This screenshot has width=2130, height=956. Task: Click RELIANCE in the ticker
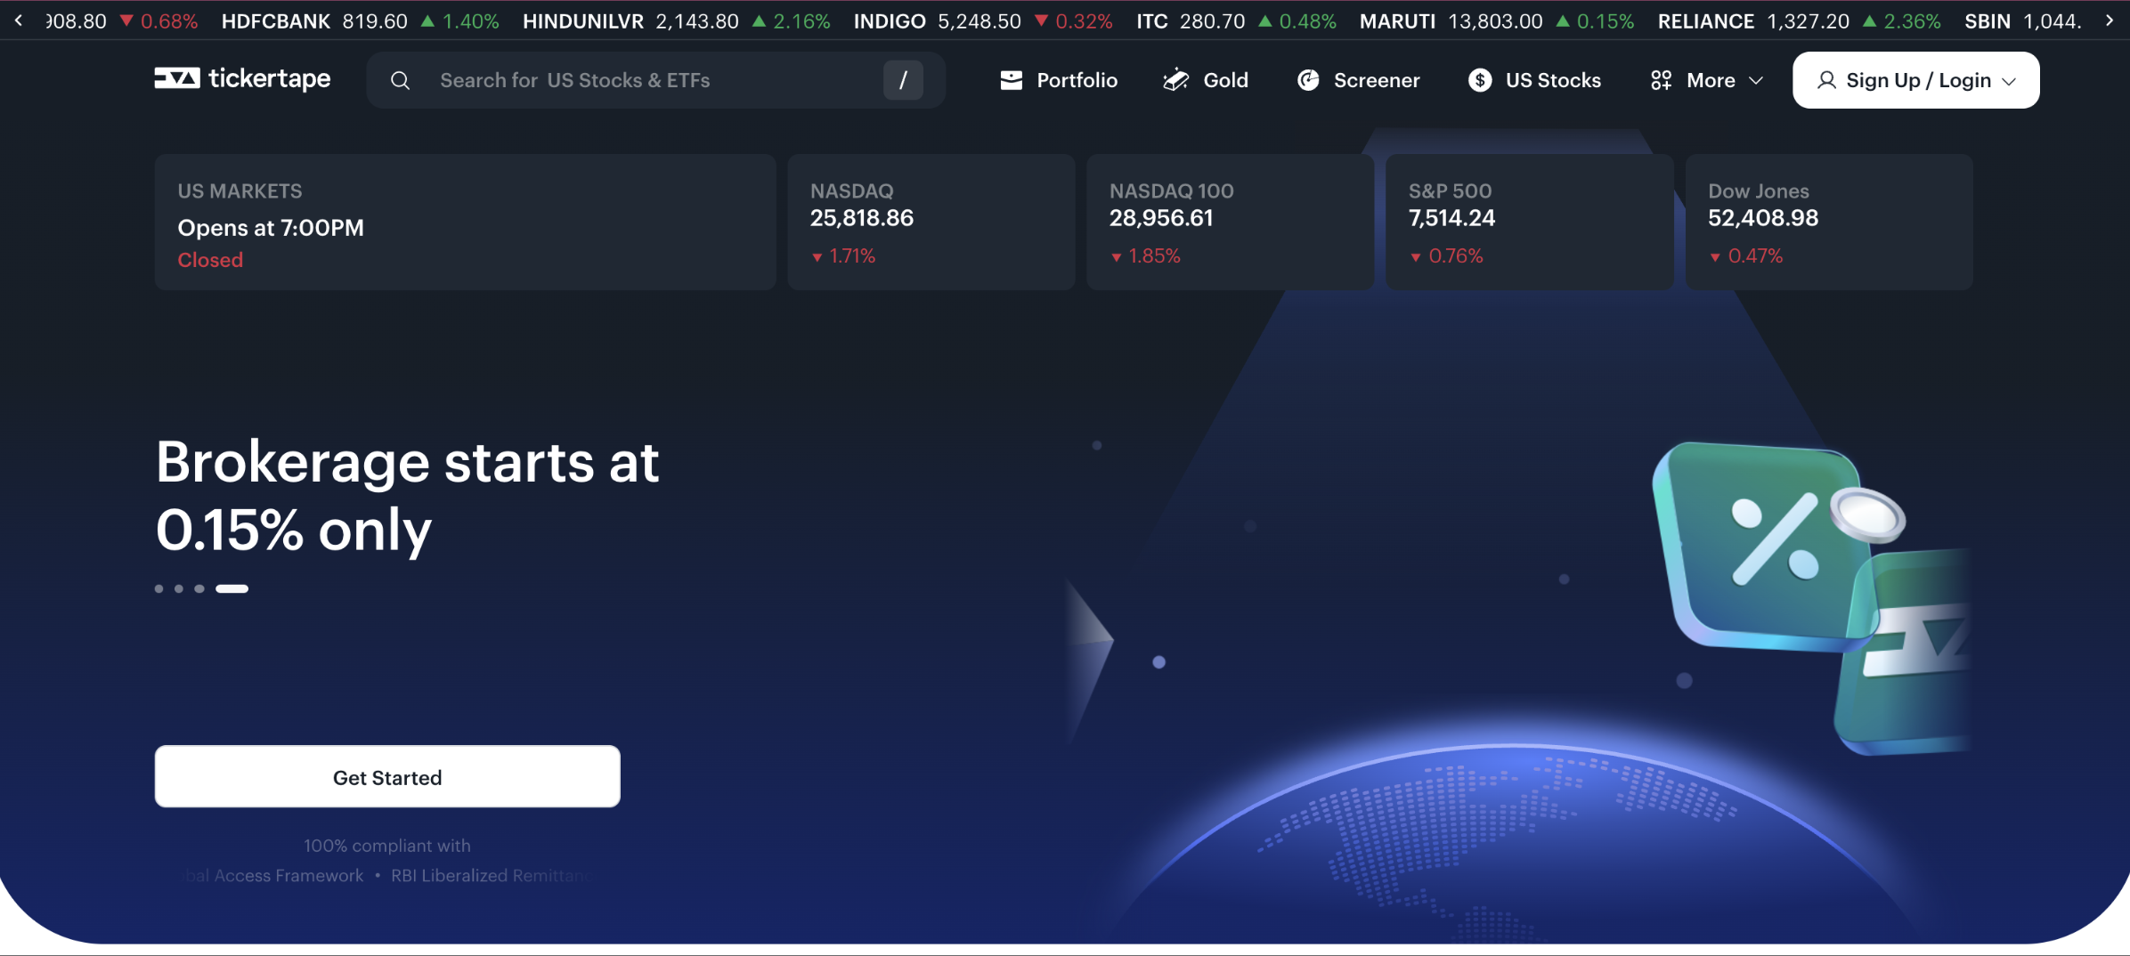1706,21
